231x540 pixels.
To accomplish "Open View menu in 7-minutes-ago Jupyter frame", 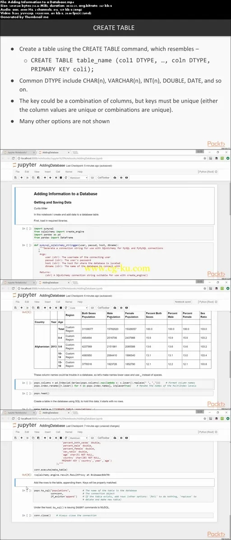I will pyautogui.click(x=37, y=432).
